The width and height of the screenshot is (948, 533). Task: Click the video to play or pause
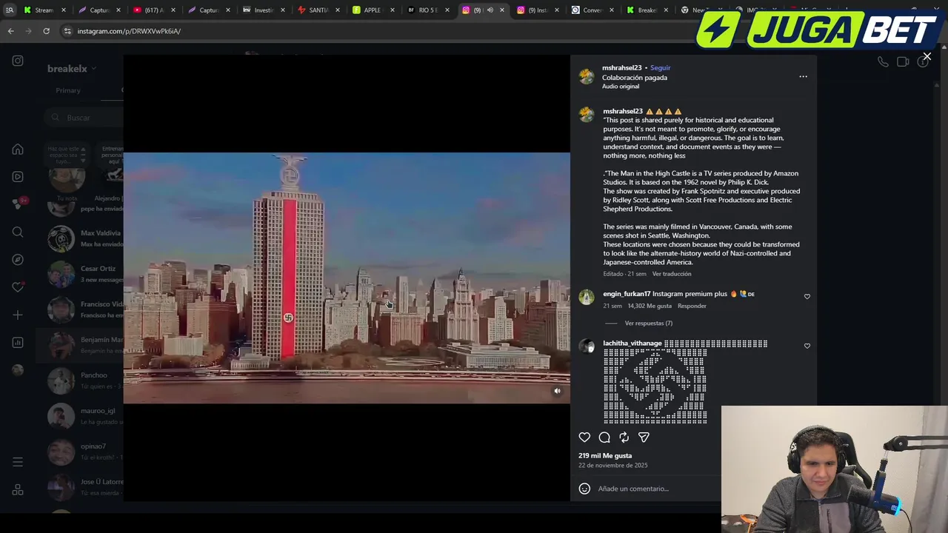[347, 278]
